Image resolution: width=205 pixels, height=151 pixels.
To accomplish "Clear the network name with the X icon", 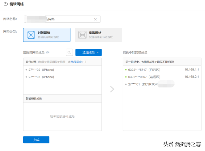I will (96, 19).
